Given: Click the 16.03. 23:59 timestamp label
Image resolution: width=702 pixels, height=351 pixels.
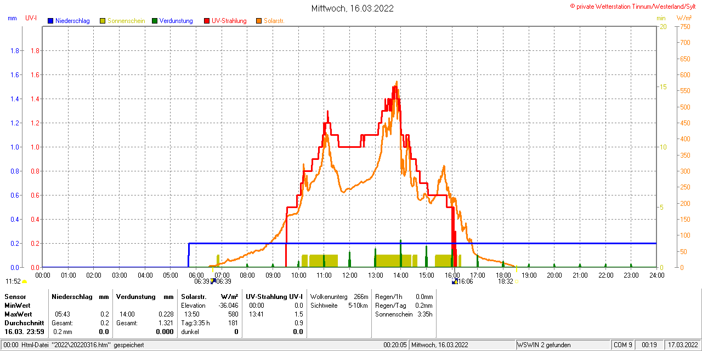Looking at the screenshot, I should 25,332.
